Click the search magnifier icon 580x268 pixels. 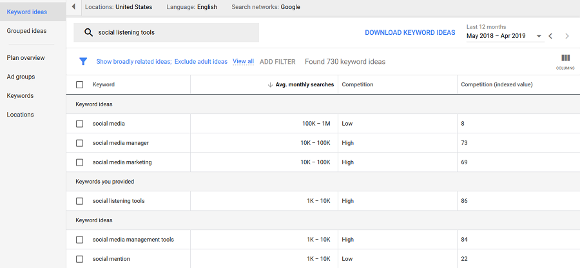point(88,32)
